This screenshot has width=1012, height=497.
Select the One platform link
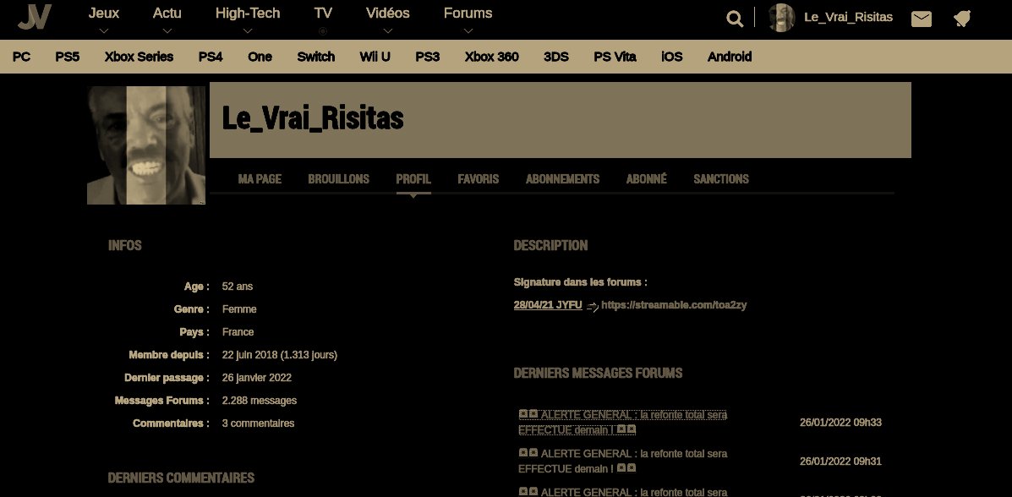[x=260, y=57]
